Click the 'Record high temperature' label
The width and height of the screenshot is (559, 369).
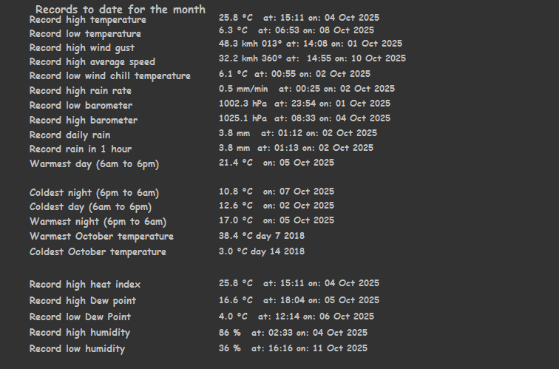pos(87,20)
